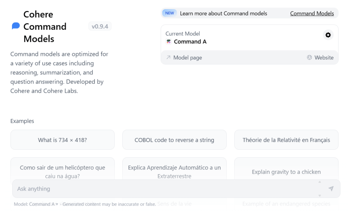Click the NEW badge in the banner
Viewport: 349px width, 211px height.
pyautogui.click(x=169, y=13)
